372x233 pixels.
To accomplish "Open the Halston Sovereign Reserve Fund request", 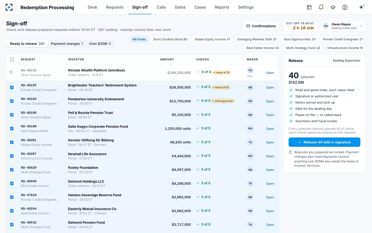I will (270, 197).
